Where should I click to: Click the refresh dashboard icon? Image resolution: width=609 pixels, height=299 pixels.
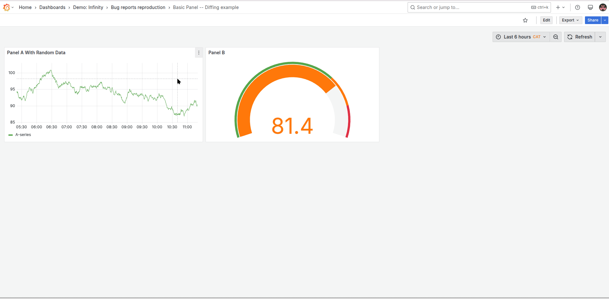coord(570,37)
